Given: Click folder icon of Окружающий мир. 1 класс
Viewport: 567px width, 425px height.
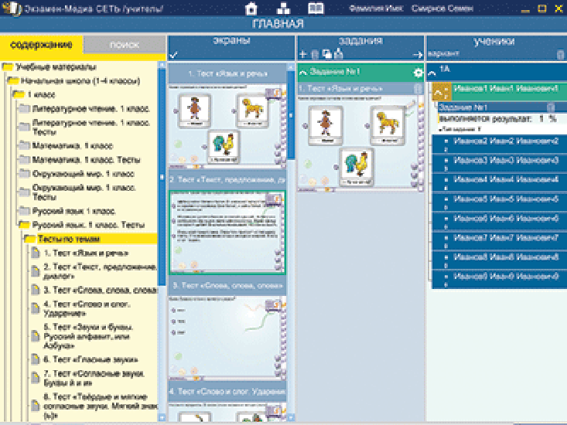Looking at the screenshot, I should coord(24,173).
